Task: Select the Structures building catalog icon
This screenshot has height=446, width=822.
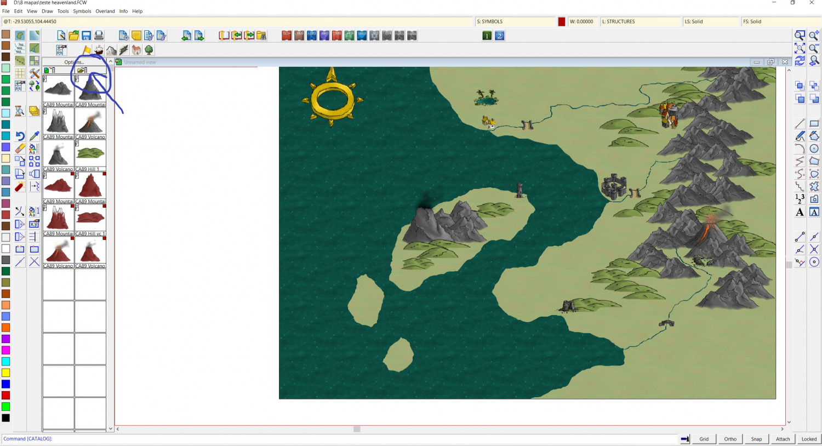Action: [136, 50]
